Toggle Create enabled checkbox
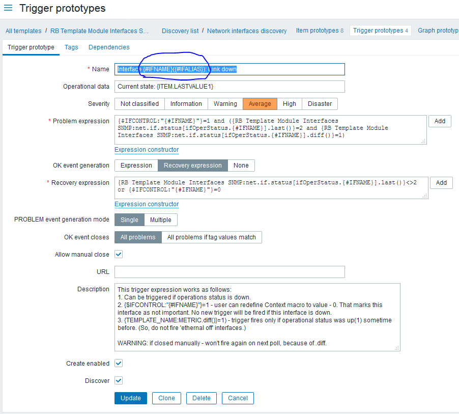This screenshot has width=459, height=414. [x=119, y=363]
